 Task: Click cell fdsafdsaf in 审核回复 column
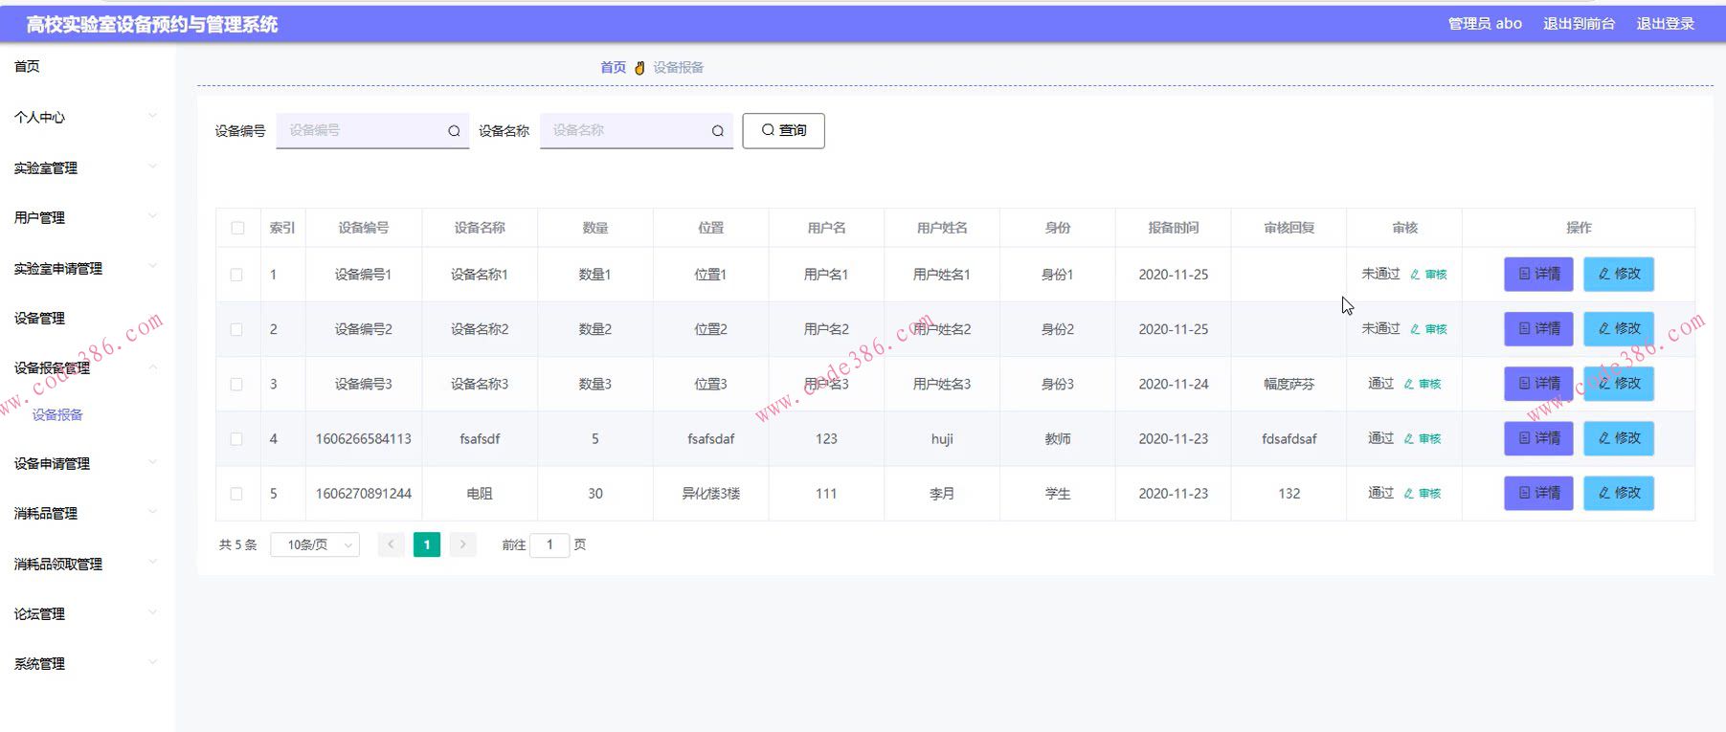coord(1289,439)
